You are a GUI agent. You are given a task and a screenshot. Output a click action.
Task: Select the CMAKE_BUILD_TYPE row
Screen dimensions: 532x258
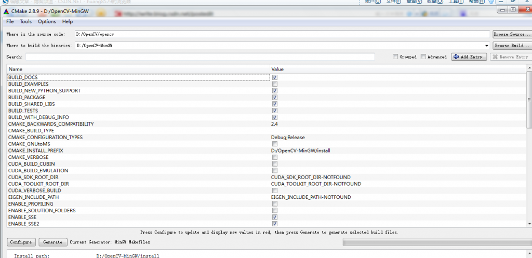267,130
